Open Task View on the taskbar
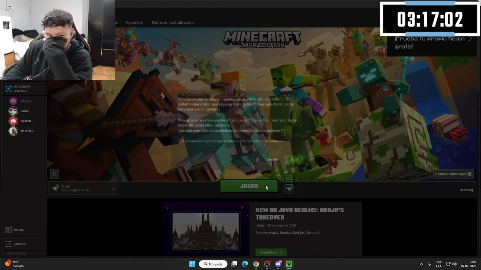This screenshot has height=270, width=481. pos(234,264)
